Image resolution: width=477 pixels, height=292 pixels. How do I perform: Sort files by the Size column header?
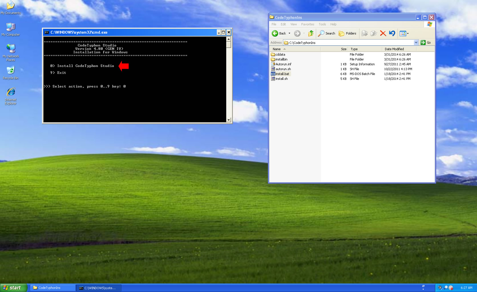click(x=334, y=49)
